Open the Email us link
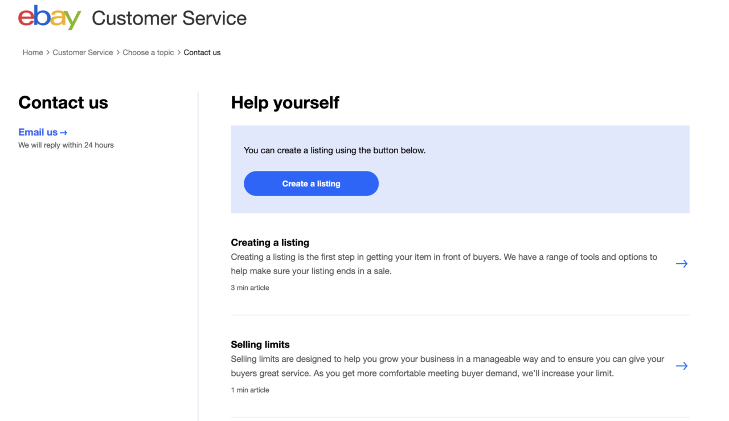 tap(38, 132)
